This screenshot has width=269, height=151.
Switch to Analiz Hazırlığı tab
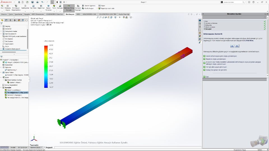(x=124, y=14)
